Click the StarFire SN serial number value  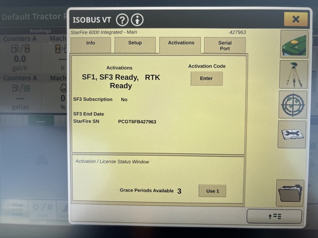click(137, 122)
